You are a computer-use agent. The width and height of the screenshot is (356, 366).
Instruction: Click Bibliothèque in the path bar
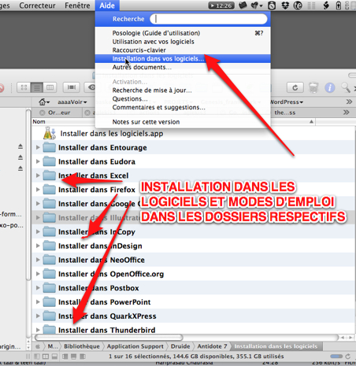pyautogui.click(x=82, y=346)
